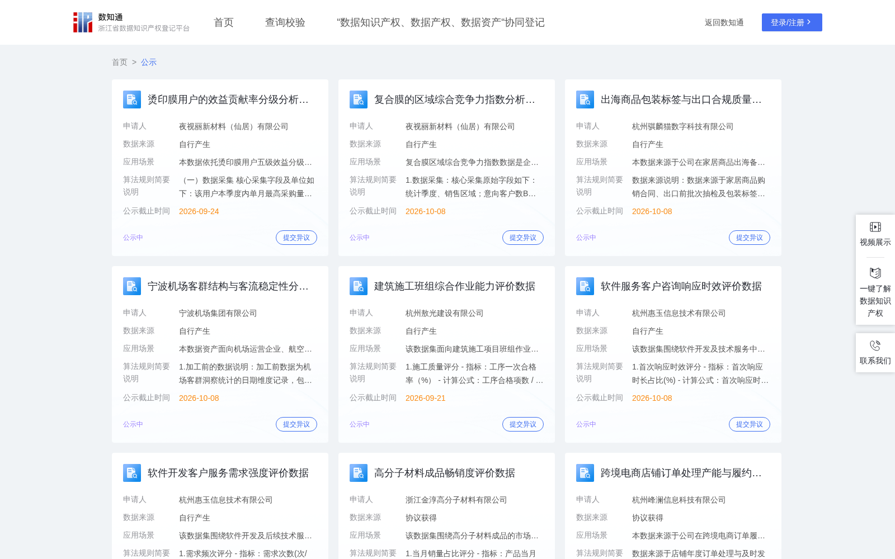The height and width of the screenshot is (559, 895).
Task: Click document icon of 出海商品包装标签 card
Action: click(x=585, y=100)
